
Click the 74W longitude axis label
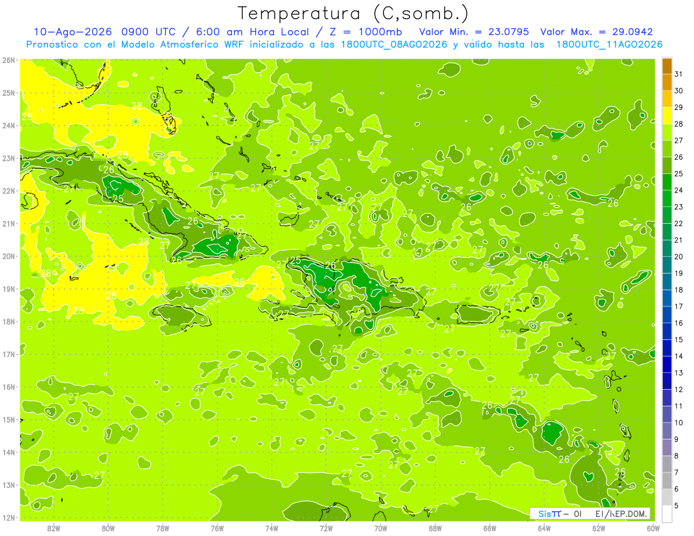(272, 528)
